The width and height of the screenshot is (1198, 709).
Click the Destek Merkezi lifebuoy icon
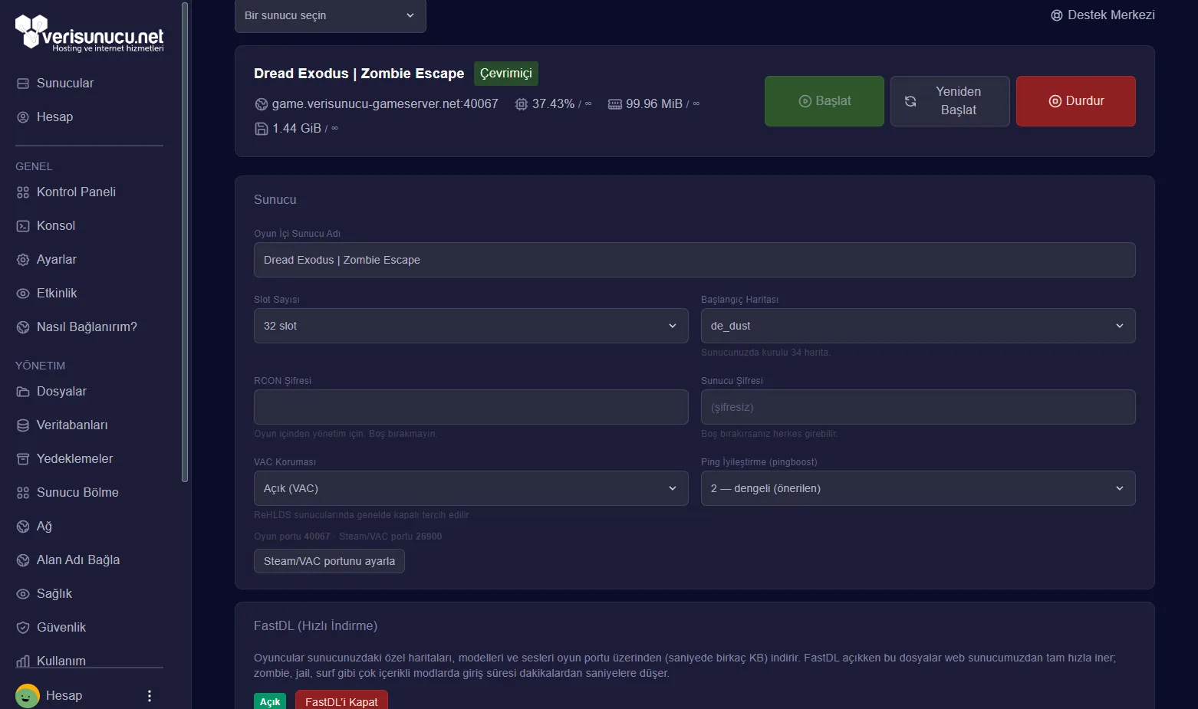(1057, 15)
